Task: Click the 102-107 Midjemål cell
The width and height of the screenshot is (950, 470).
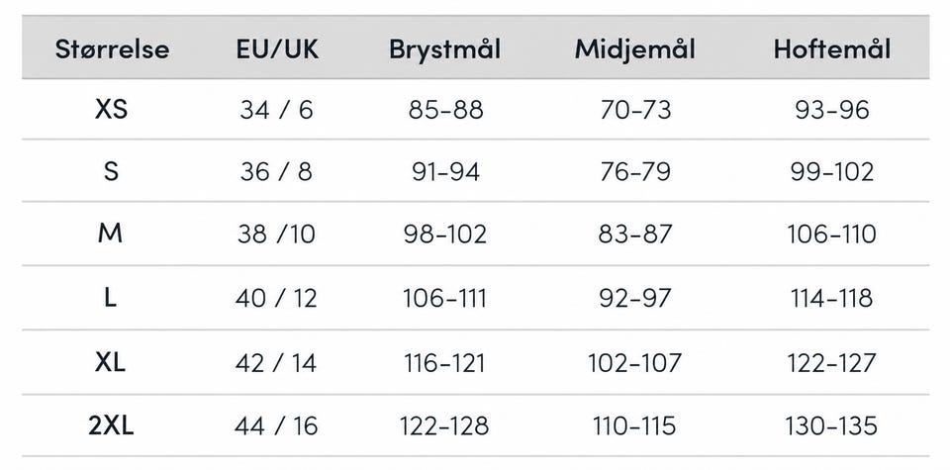Action: point(635,363)
